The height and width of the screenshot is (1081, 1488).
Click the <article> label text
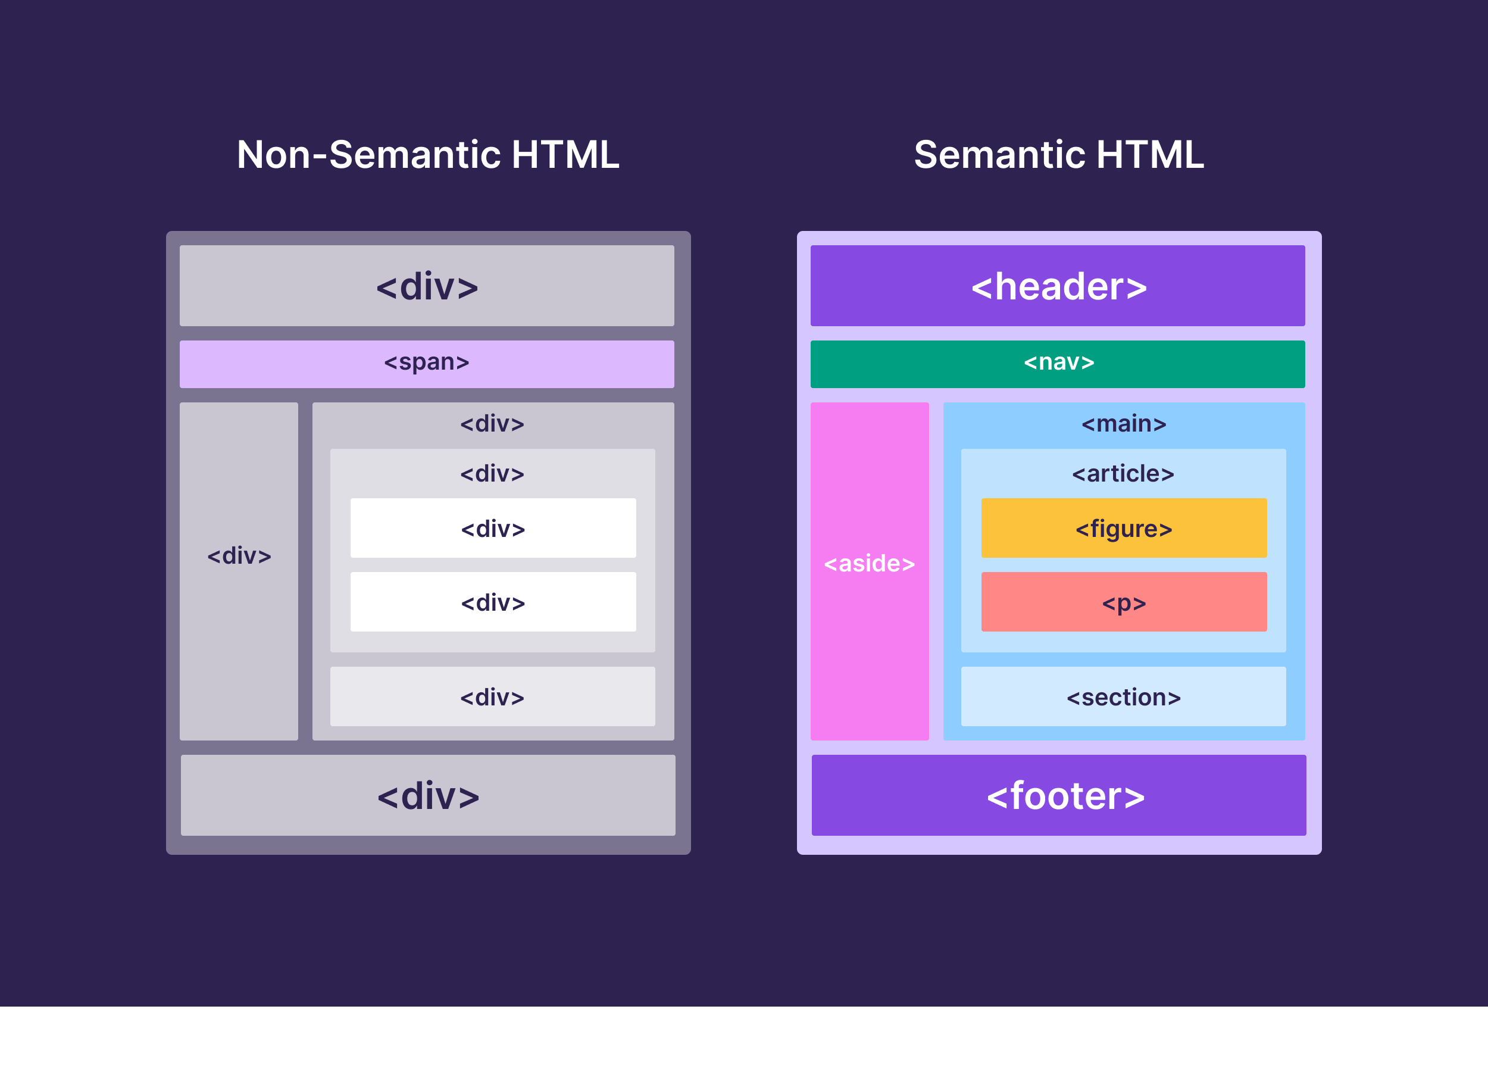1123,474
